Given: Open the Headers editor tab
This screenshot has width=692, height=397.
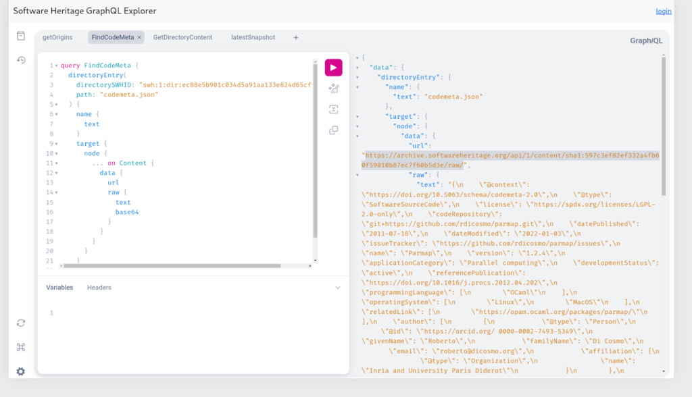Looking at the screenshot, I should (x=99, y=288).
